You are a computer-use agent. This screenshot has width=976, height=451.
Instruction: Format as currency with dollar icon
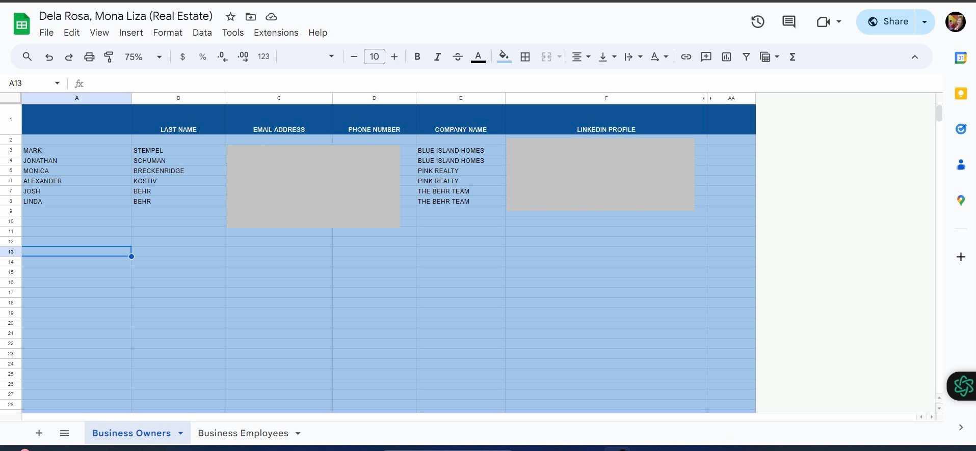(x=182, y=57)
